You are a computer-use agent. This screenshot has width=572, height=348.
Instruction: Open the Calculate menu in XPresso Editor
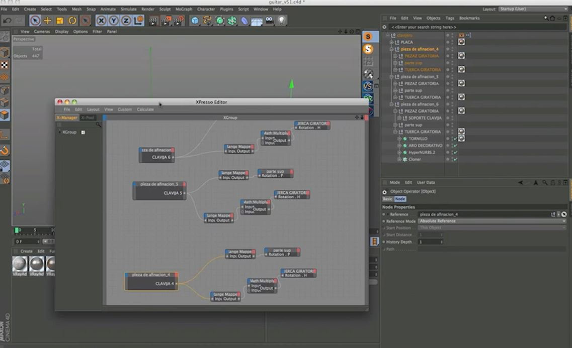click(145, 109)
